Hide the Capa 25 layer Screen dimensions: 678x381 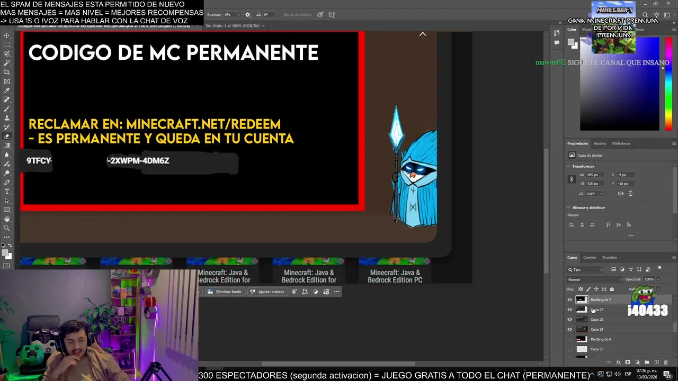(x=570, y=320)
